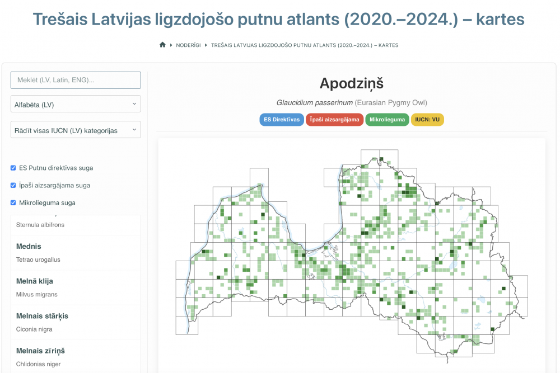This screenshot has width=560, height=373.
Task: Click the Apodziņš species heading
Action: 351,83
